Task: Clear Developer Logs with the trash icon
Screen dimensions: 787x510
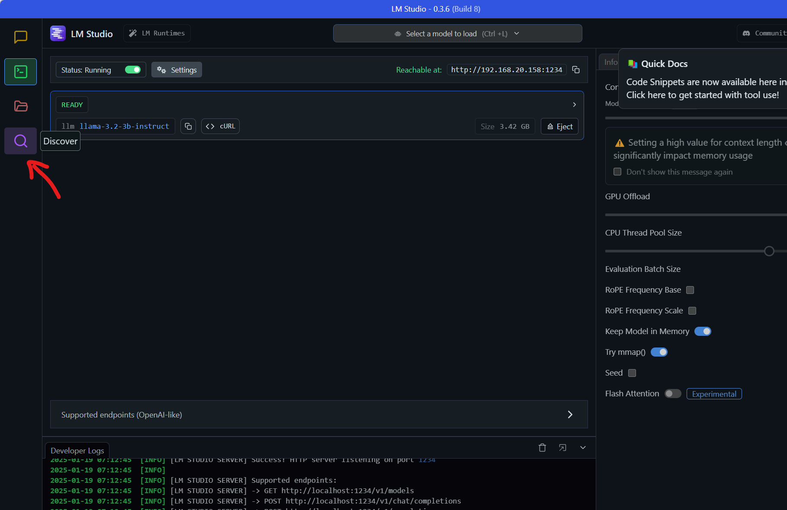Action: tap(542, 448)
